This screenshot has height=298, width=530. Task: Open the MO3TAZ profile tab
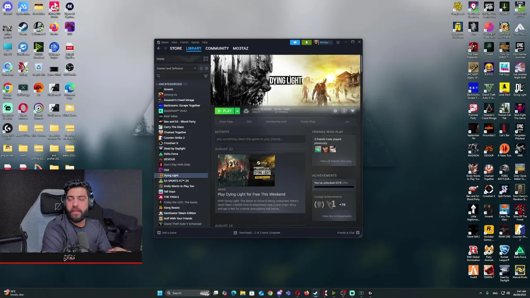(241, 48)
